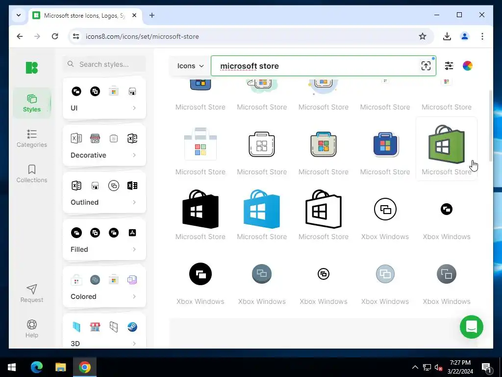
Task: Open the Windows Start menu
Action: click(12, 367)
